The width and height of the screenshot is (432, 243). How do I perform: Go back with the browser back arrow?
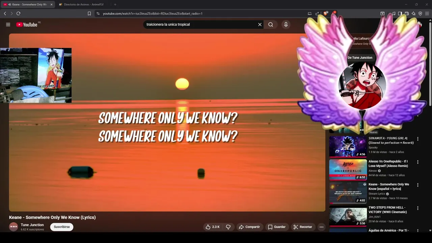[x=5, y=13]
